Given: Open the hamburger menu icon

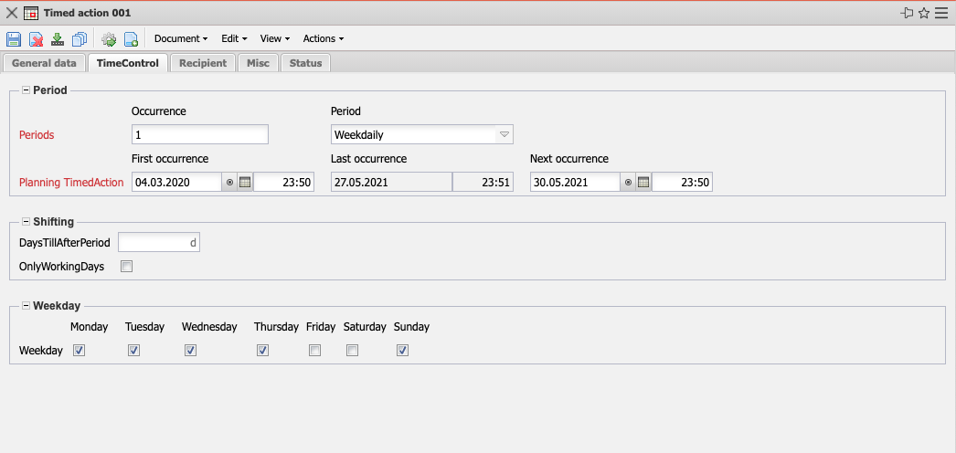Looking at the screenshot, I should (942, 13).
